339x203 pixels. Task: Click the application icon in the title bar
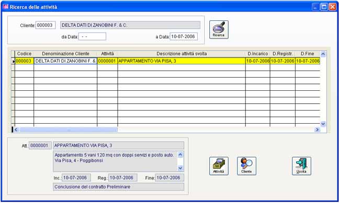coord(6,7)
